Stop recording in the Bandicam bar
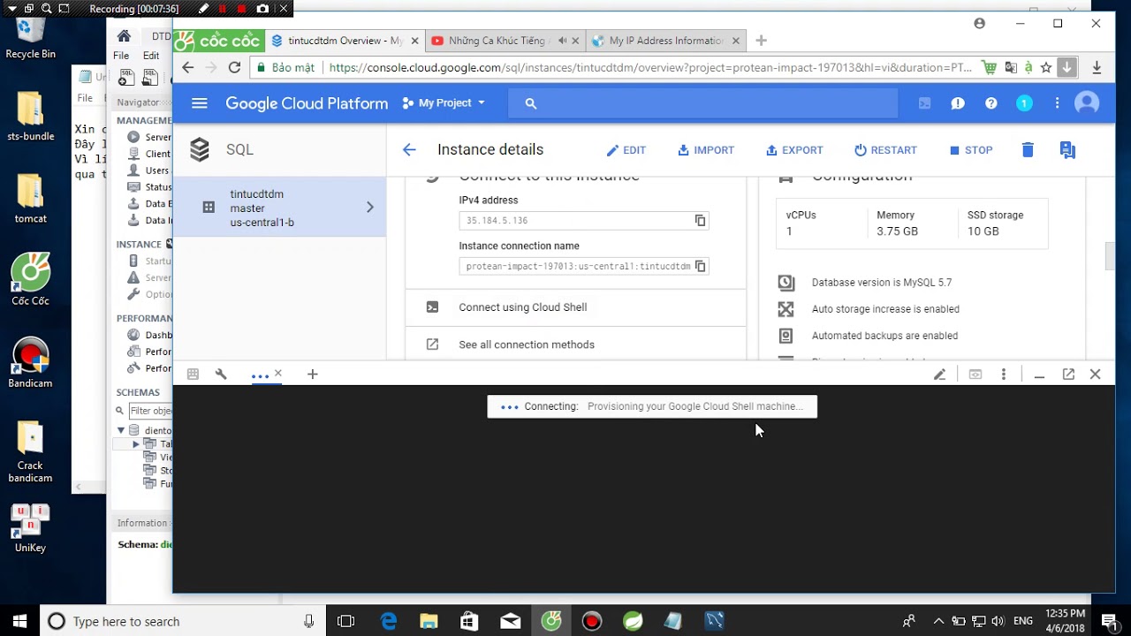 tap(241, 9)
